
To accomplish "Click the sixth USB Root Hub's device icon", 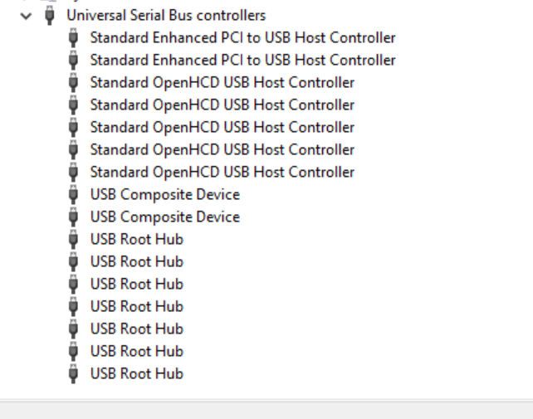I will pyautogui.click(x=73, y=351).
